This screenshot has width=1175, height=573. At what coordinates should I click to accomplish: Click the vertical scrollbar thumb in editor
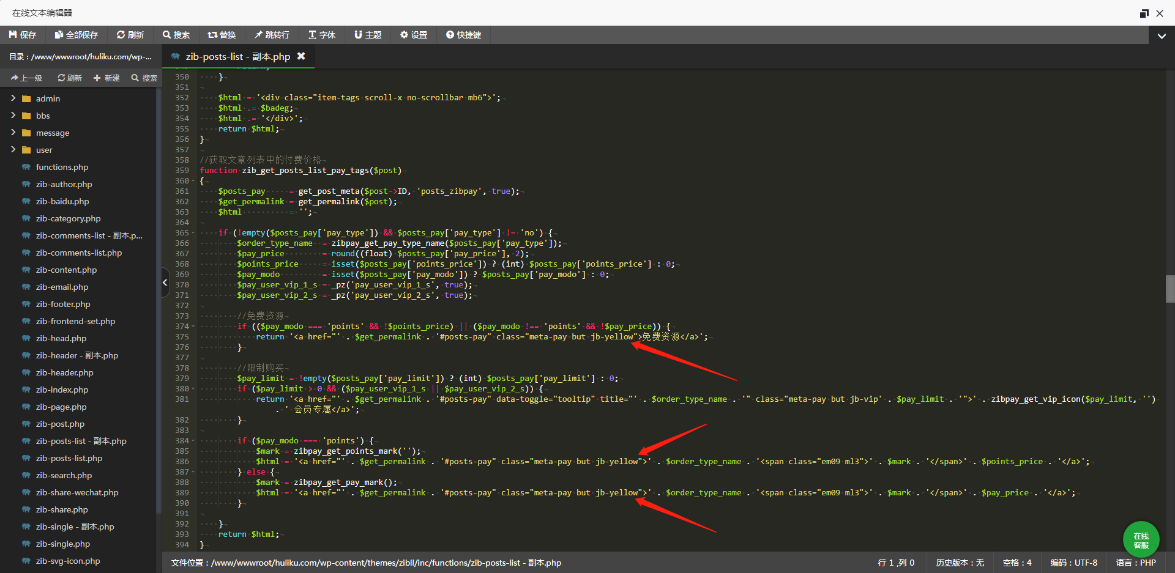[1169, 289]
